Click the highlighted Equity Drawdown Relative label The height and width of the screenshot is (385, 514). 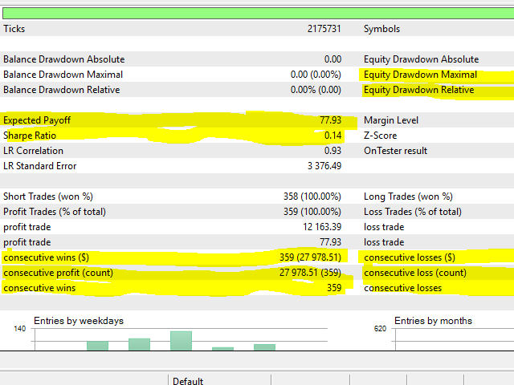point(419,90)
